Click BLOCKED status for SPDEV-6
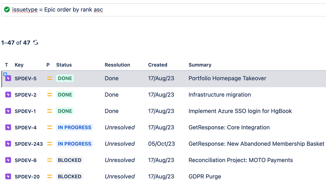 (x=70, y=160)
